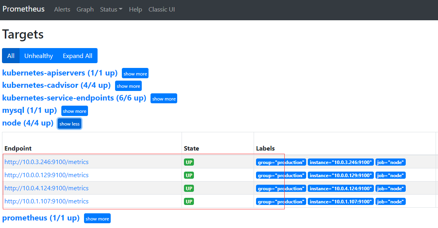Open endpoint http://10.0.0.129:9100/metrics
438x228 pixels.
click(46, 175)
